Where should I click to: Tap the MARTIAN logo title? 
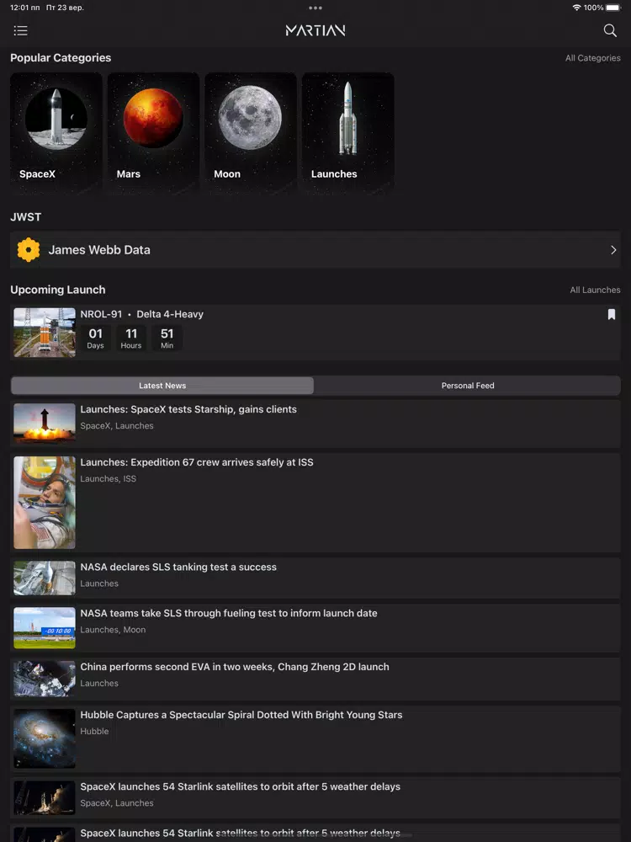(x=315, y=30)
